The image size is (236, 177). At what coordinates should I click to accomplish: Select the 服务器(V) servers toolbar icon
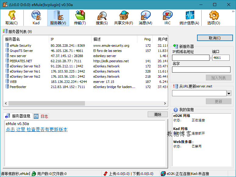tap(58, 18)
